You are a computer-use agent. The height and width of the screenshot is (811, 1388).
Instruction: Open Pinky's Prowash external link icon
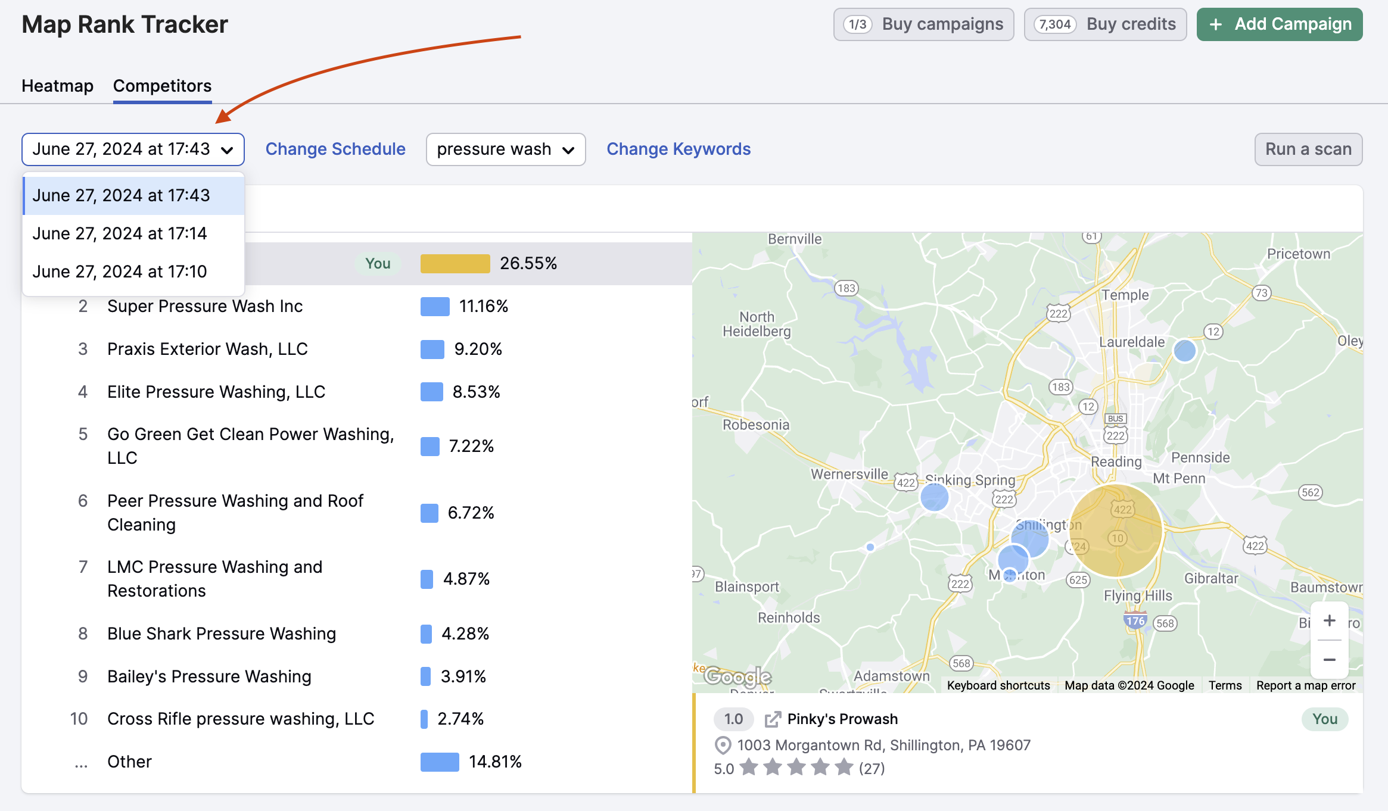(772, 719)
